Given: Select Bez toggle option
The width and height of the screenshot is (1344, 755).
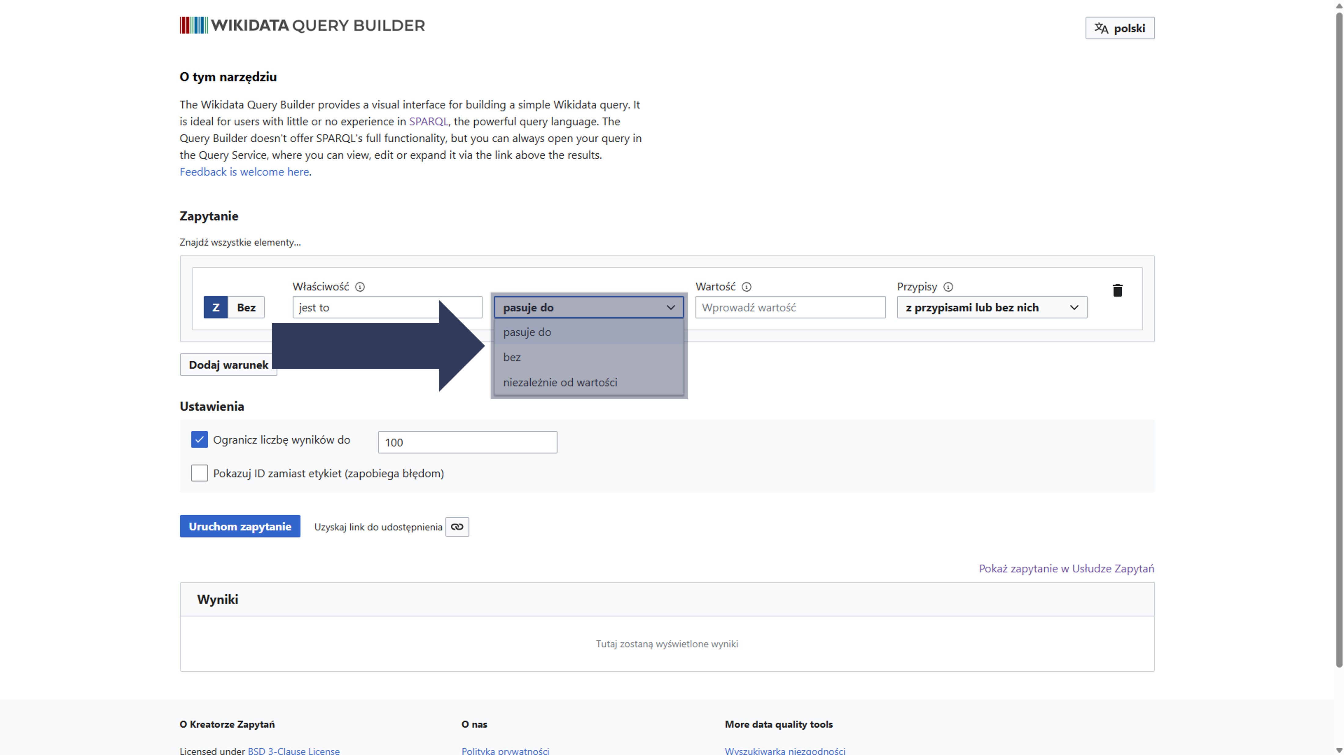Looking at the screenshot, I should click(246, 307).
